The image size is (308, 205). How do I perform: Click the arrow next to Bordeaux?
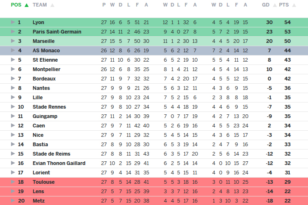pos(13,79)
